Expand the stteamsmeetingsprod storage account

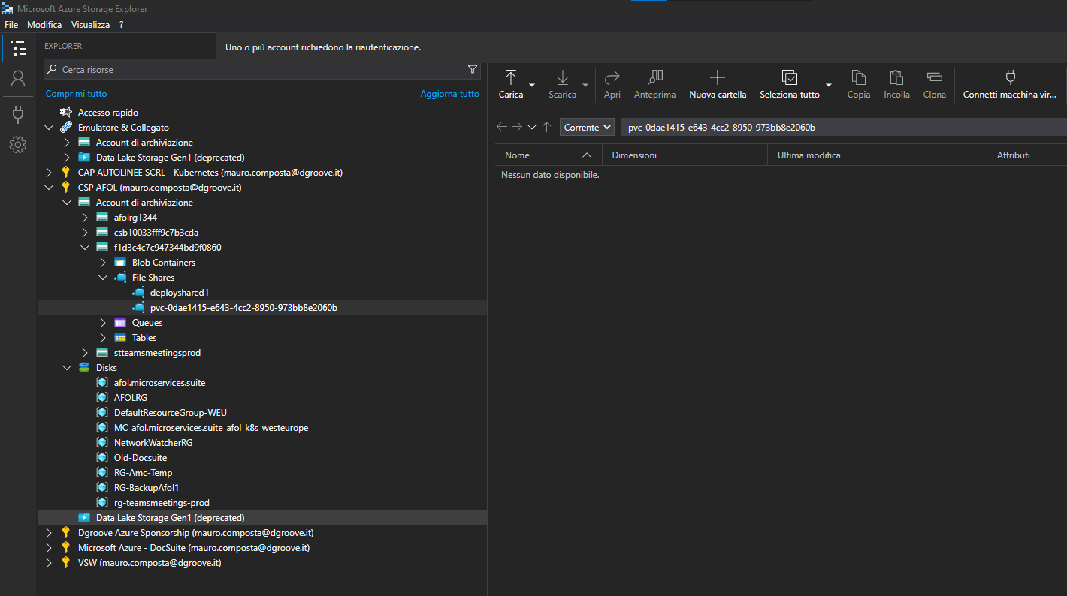pyautogui.click(x=85, y=352)
